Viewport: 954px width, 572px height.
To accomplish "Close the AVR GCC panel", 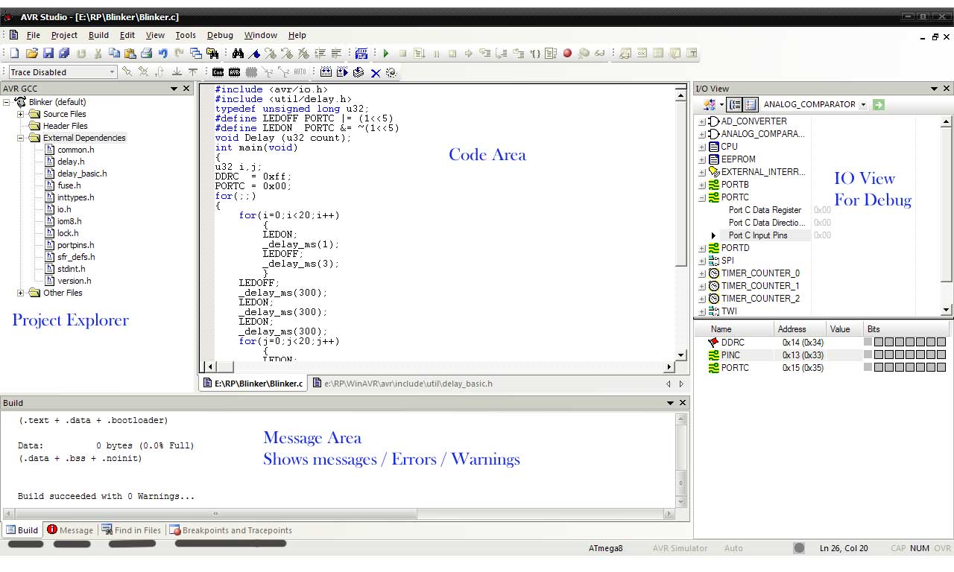I will pyautogui.click(x=186, y=89).
